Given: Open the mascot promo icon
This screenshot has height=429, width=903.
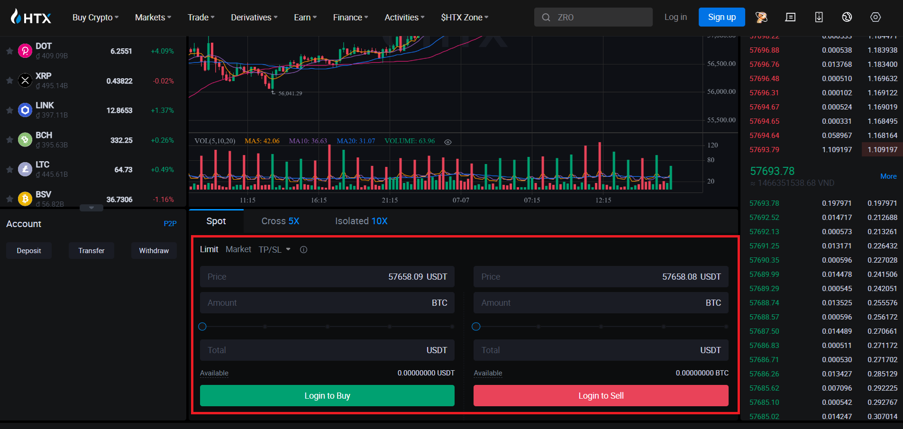Looking at the screenshot, I should [761, 17].
